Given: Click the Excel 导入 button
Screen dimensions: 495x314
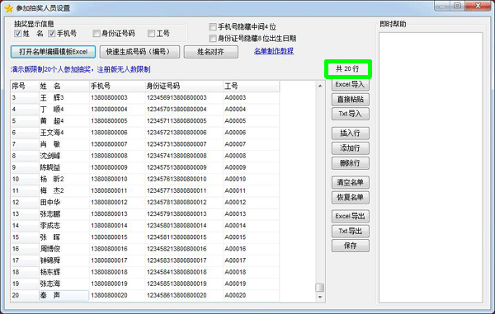Looking at the screenshot, I should (x=350, y=85).
